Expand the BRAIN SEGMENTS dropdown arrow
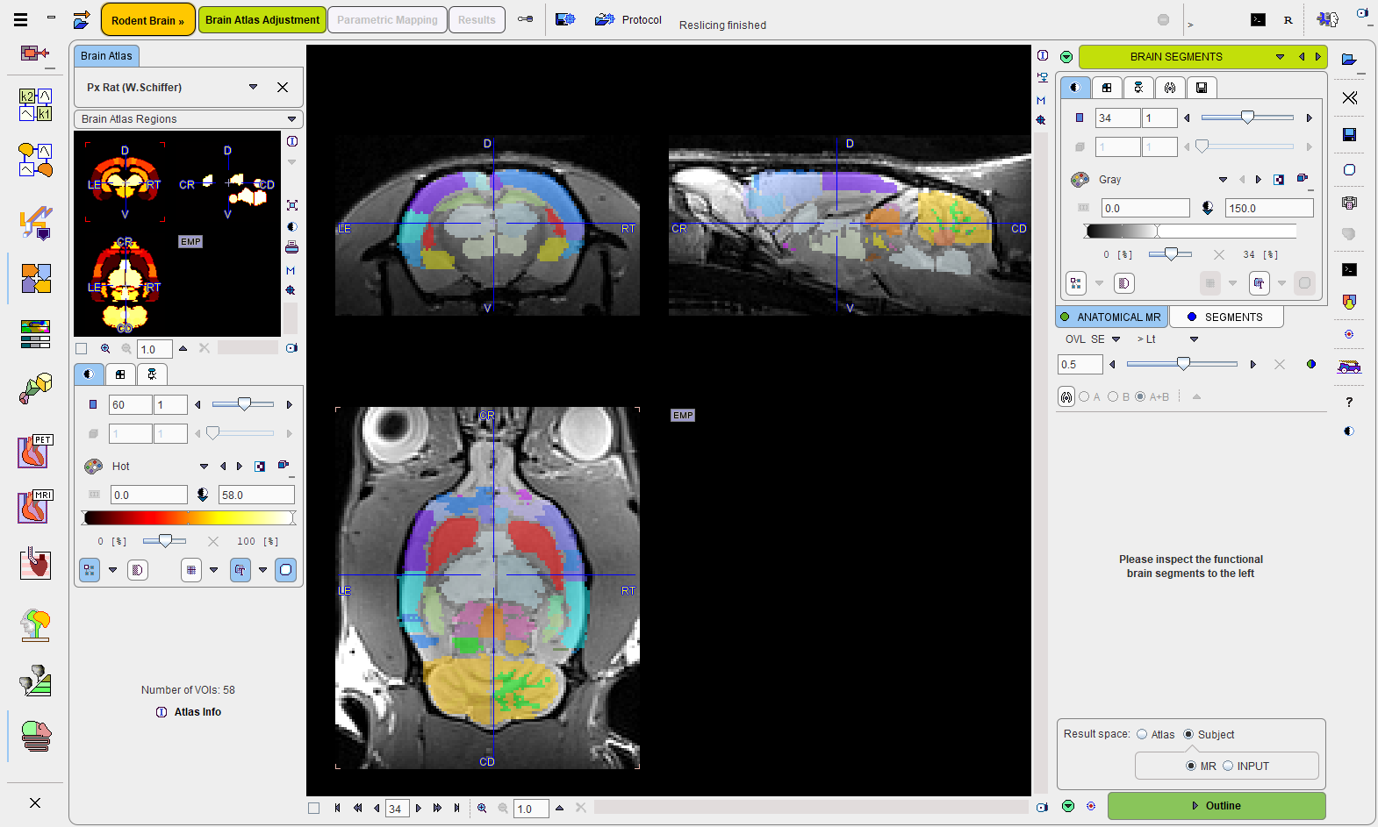 tap(1280, 57)
